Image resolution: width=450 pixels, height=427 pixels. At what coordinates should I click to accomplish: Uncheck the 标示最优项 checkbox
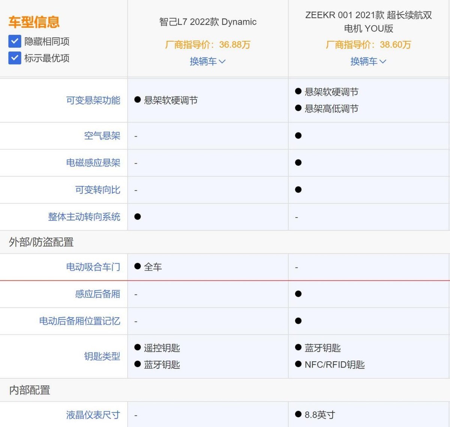[15, 58]
